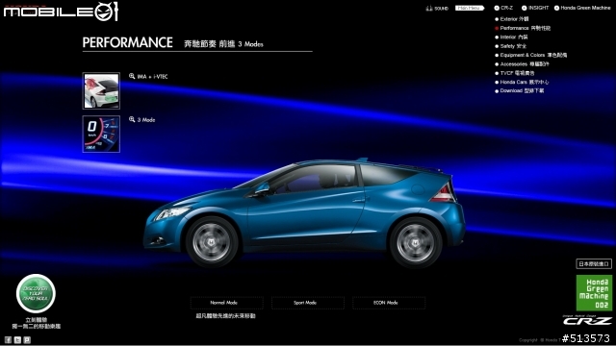
Task: Go to the Honda Cars menu item
Action: click(x=522, y=82)
